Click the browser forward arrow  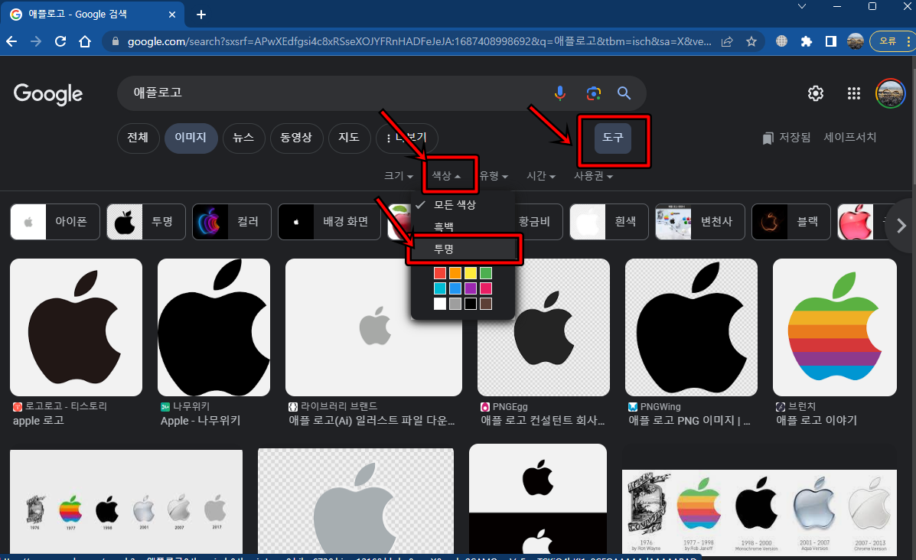click(x=36, y=41)
